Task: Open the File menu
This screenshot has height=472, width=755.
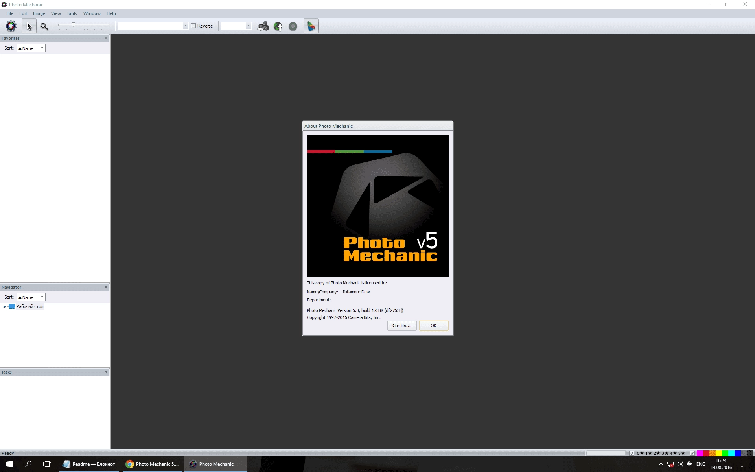Action: tap(10, 13)
